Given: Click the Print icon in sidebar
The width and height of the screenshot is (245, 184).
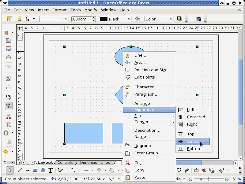Looking at the screenshot, I should (x=9, y=87).
